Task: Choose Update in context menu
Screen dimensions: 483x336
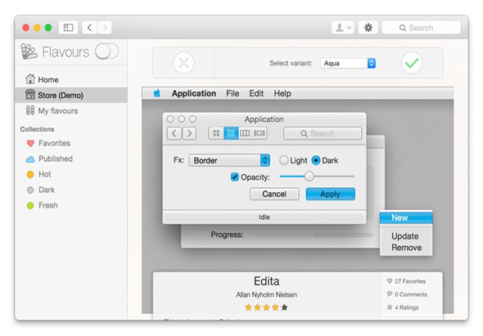Action: tap(405, 236)
